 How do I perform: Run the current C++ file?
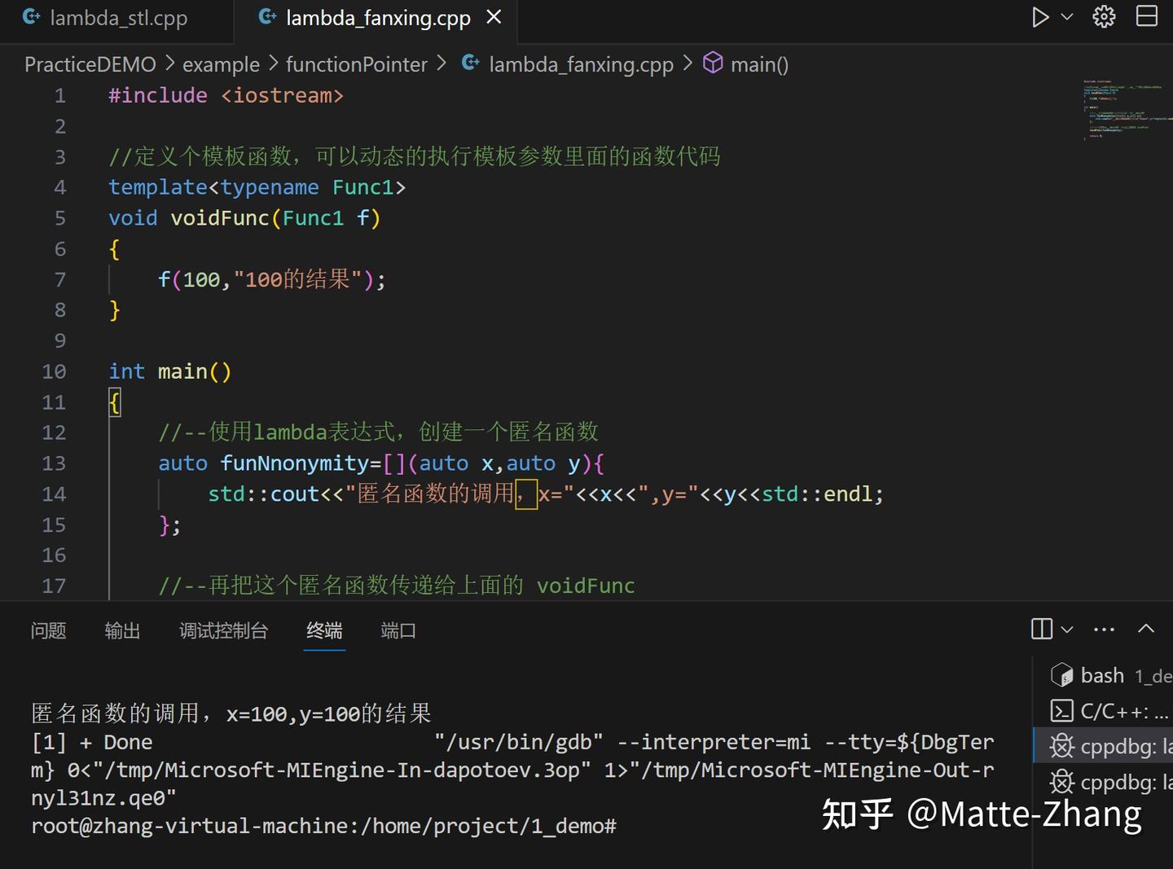click(1041, 16)
